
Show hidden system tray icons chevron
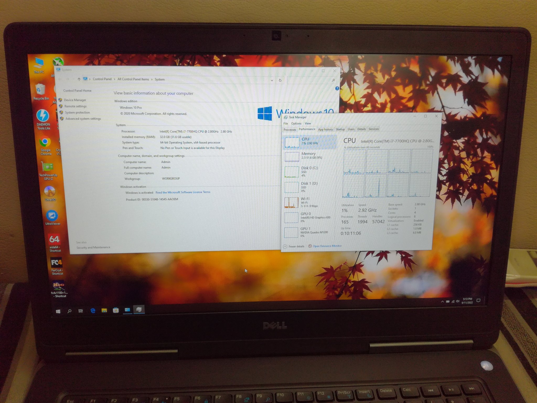pyautogui.click(x=442, y=302)
